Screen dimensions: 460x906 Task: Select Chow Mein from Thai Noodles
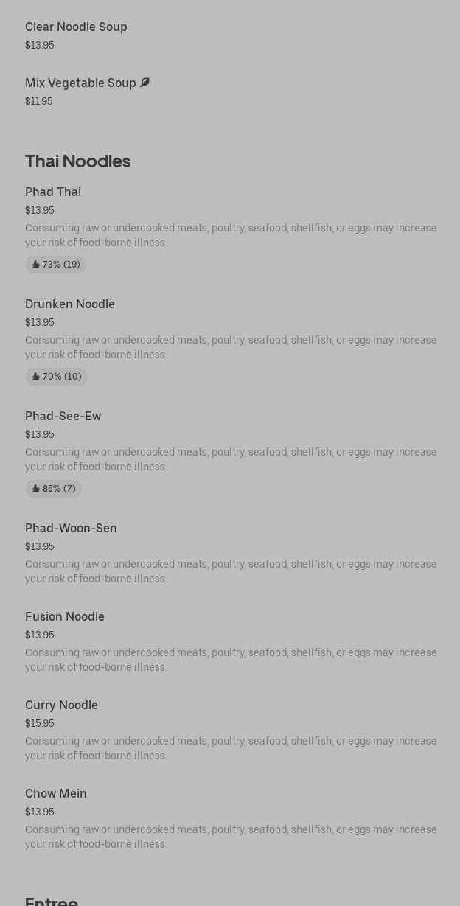coord(56,794)
